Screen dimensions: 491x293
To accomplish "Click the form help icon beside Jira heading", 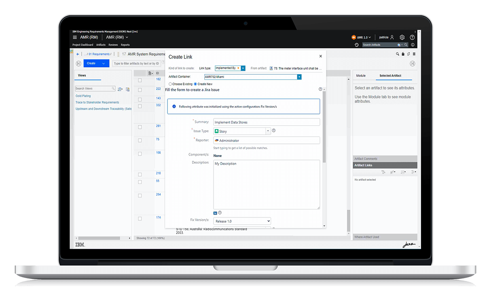I will (x=320, y=89).
